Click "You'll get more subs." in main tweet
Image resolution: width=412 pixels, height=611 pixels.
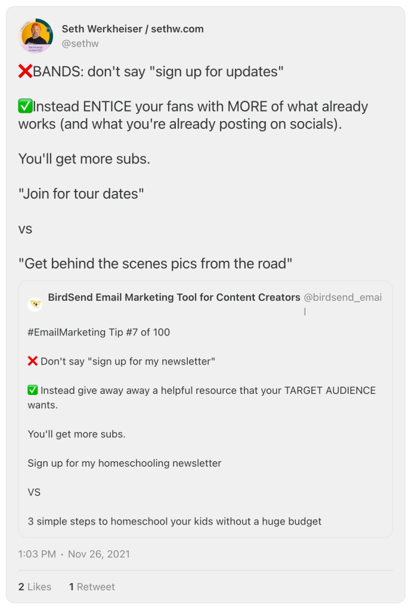point(83,159)
